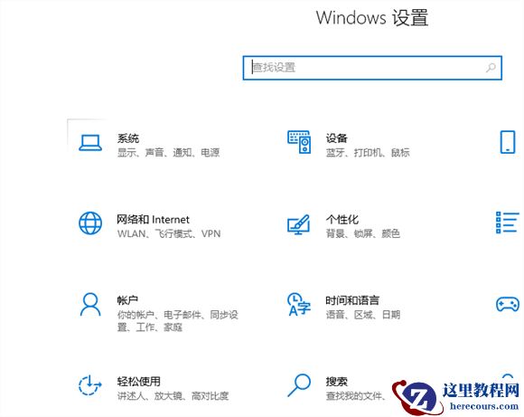Open the Time and language icon
Image resolution: width=524 pixels, height=417 pixels.
[299, 304]
